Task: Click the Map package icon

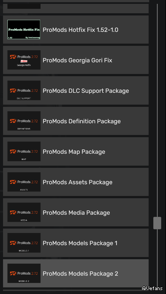Action: pyautogui.click(x=24, y=151)
